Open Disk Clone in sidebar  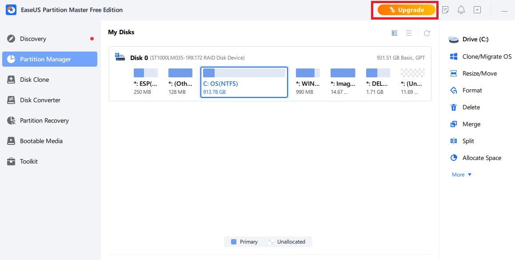tap(50, 80)
